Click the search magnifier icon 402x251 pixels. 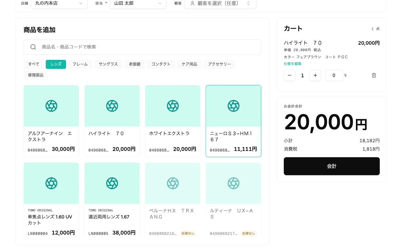pyautogui.click(x=33, y=47)
